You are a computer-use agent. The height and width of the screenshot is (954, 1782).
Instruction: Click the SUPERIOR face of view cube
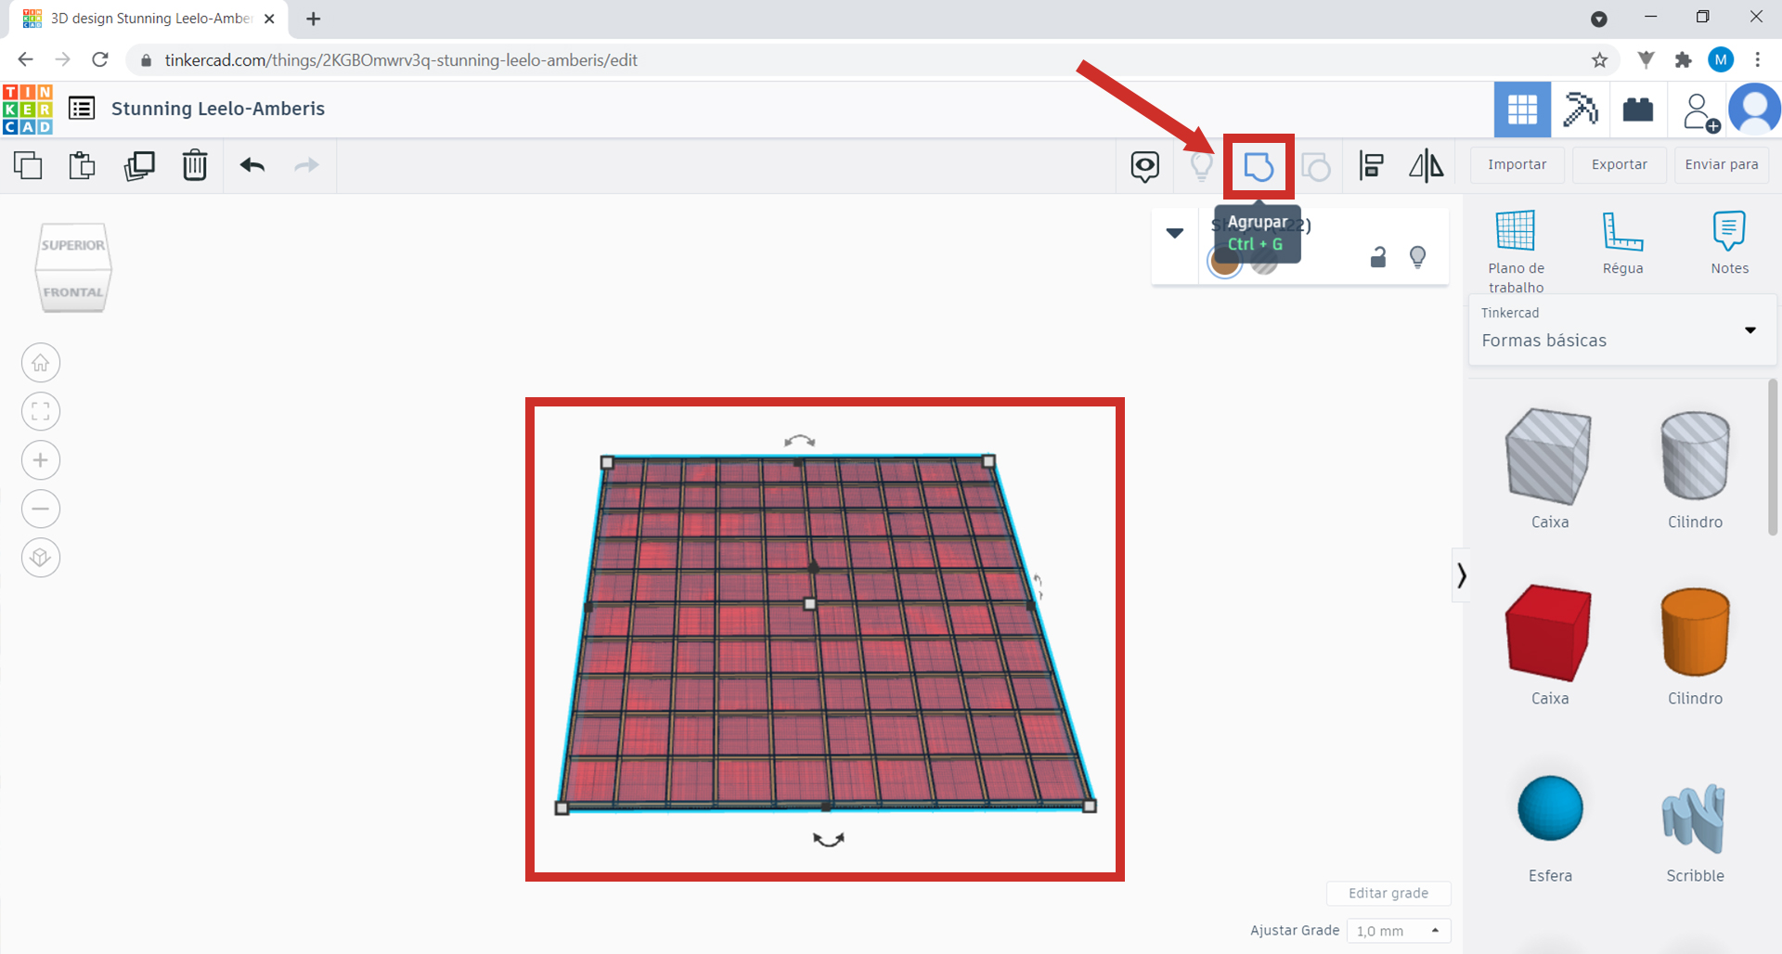pos(73,246)
